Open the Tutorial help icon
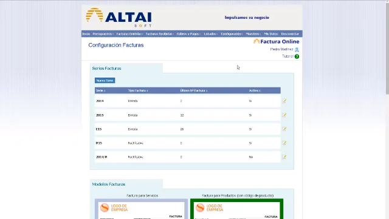 click(297, 56)
